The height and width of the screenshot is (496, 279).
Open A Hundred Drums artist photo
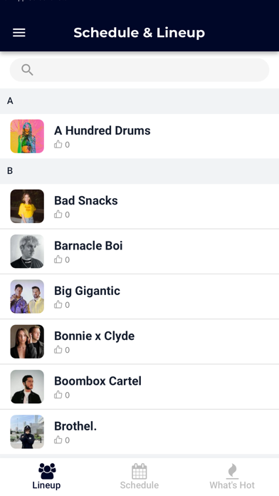coord(27,136)
